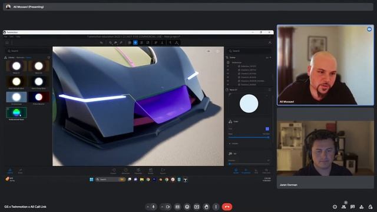Screen dimensions: 377x212
Task: Open meeting details info icon
Action: (335, 207)
